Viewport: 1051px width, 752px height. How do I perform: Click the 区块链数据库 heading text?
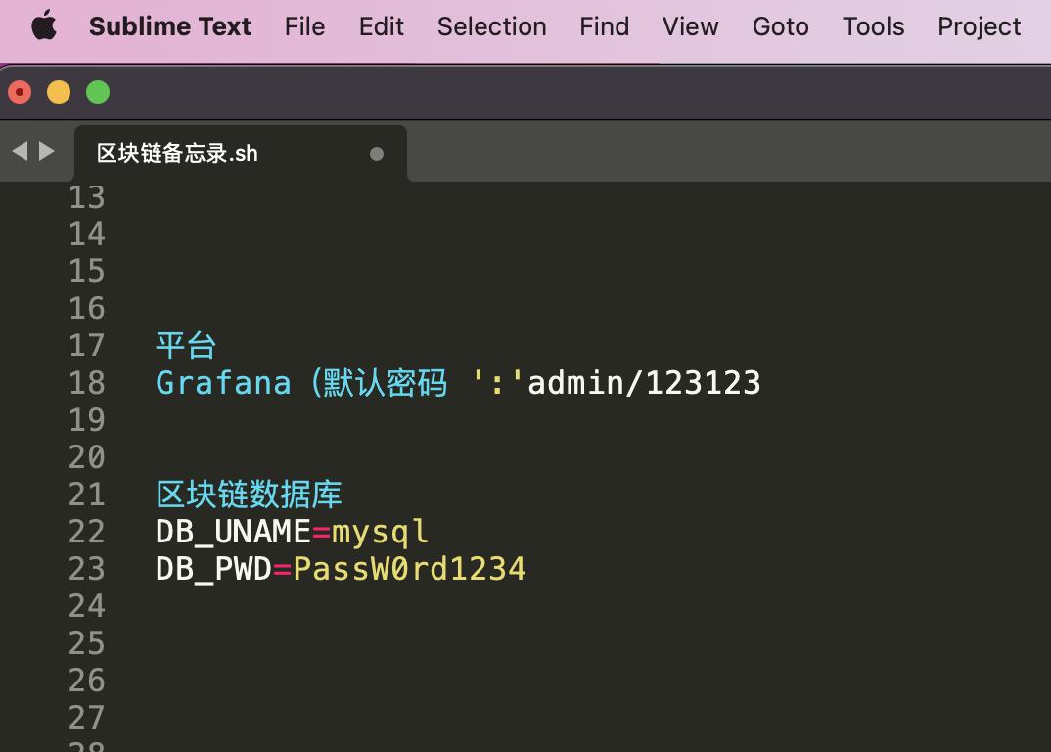pyautogui.click(x=248, y=493)
